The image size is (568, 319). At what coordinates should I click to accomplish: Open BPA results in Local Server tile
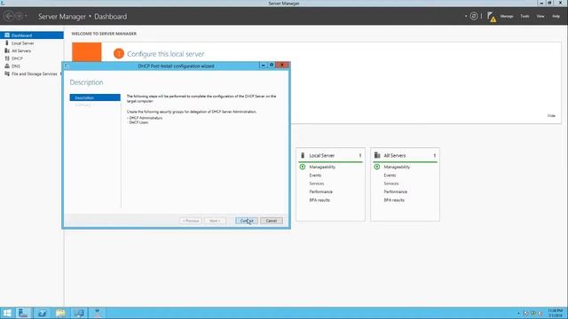tap(319, 200)
